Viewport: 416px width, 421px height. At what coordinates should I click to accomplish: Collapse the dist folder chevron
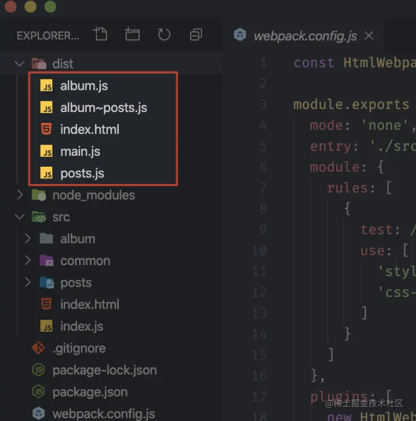[x=19, y=64]
